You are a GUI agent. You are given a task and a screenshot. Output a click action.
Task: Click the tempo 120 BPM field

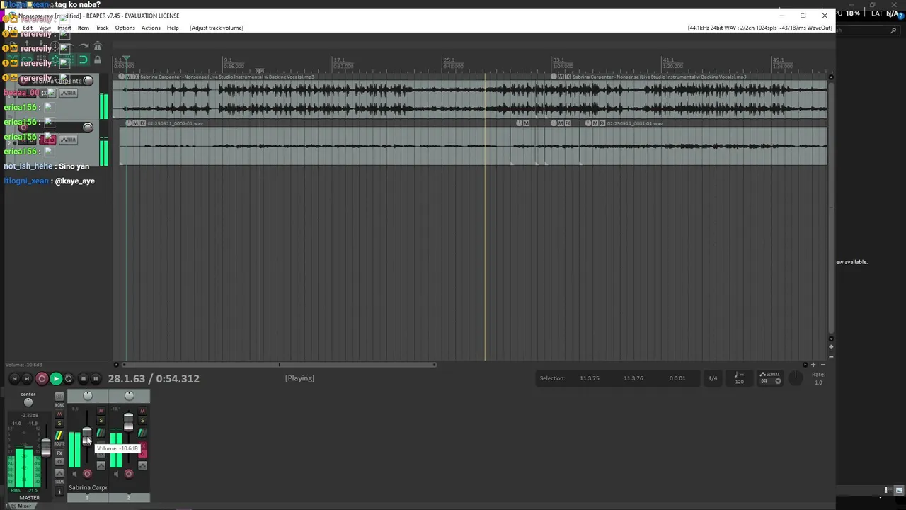740,378
